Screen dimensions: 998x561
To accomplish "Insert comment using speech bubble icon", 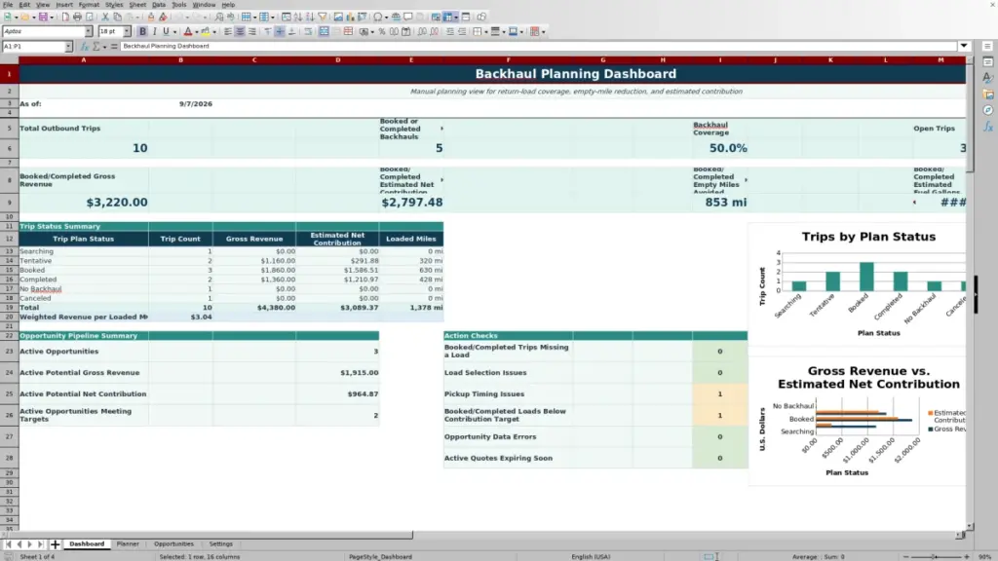I will tap(408, 17).
